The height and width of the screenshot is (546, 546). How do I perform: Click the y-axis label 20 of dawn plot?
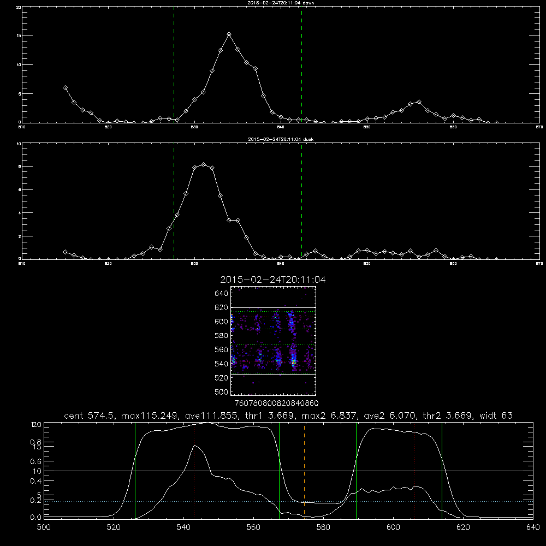click(x=19, y=7)
